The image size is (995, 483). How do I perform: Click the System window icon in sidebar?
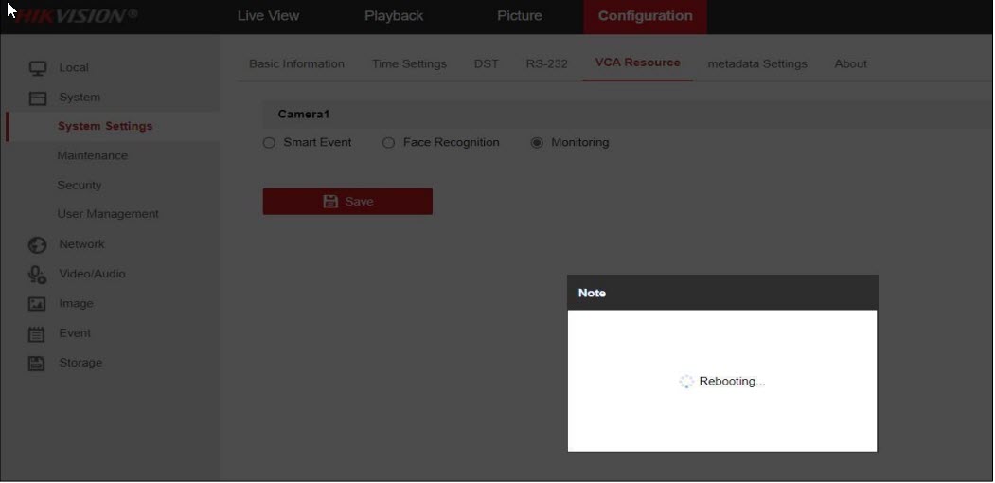pos(38,98)
